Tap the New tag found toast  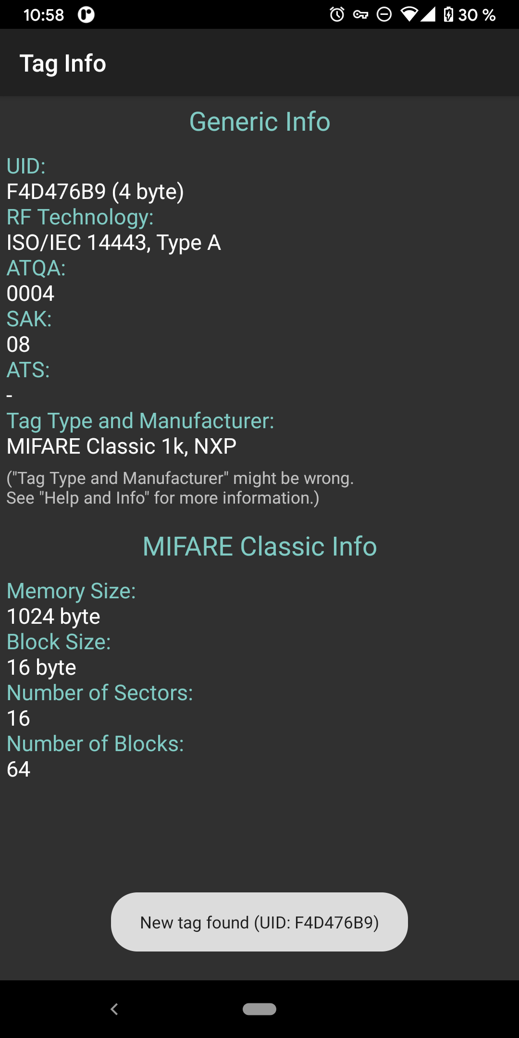tap(259, 922)
